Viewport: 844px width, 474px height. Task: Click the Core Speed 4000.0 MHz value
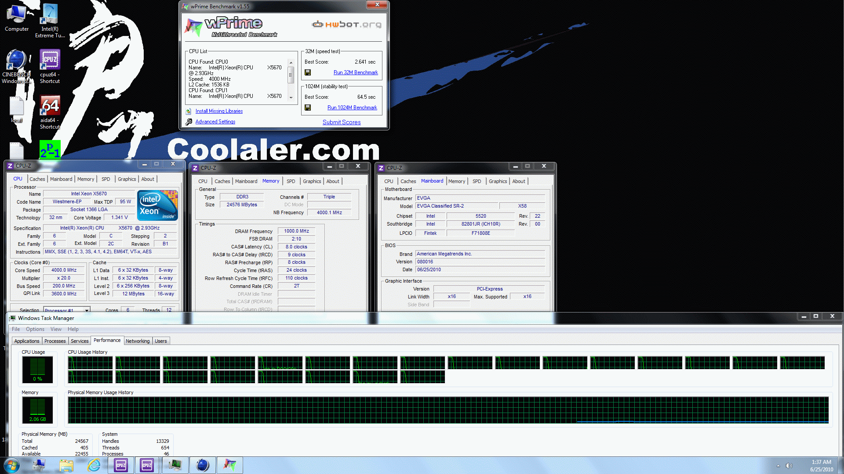point(64,270)
